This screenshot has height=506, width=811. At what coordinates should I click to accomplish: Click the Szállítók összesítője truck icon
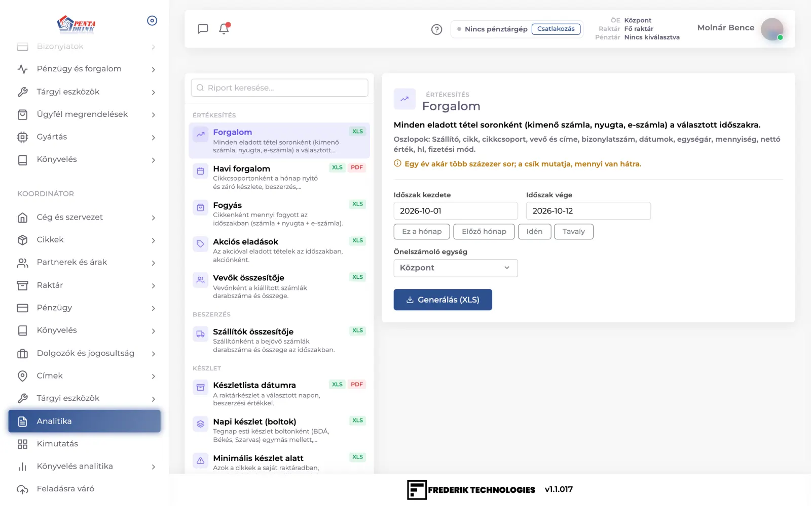(201, 334)
